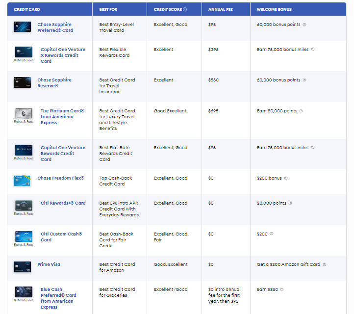Select 'Best Credit Card for Groceries' text
354x314 pixels.
(117, 292)
